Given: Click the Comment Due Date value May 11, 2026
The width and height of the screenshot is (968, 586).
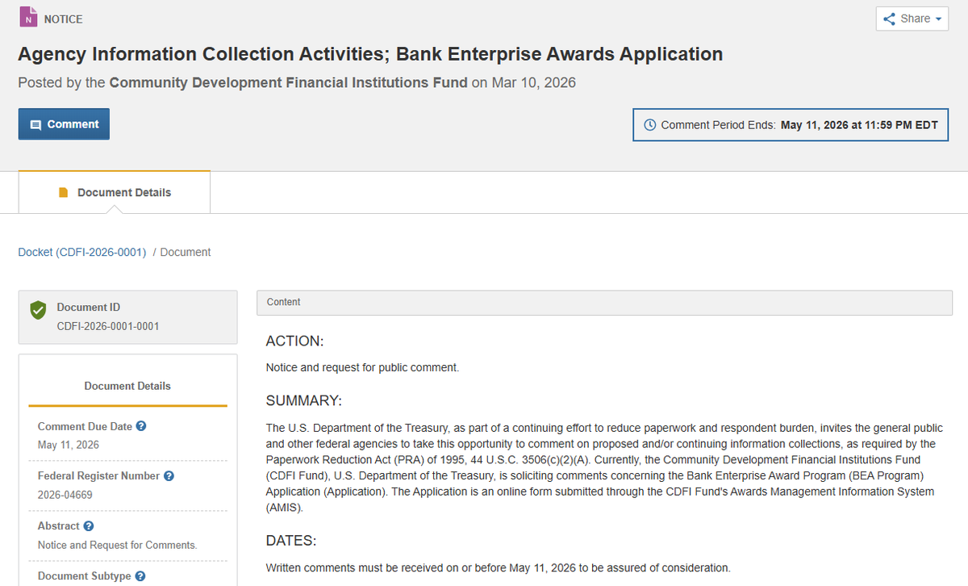Looking at the screenshot, I should click(69, 445).
